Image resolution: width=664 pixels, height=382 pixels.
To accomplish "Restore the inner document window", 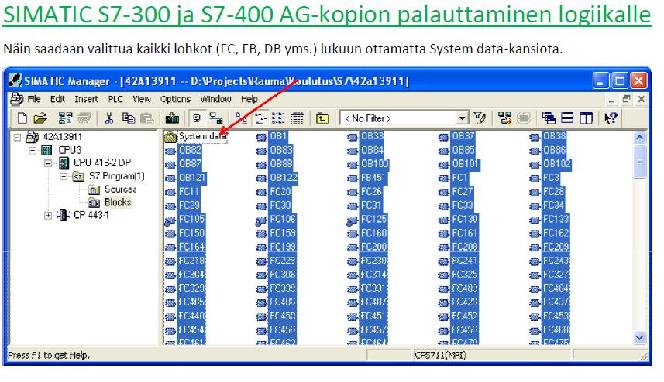I will [x=626, y=99].
